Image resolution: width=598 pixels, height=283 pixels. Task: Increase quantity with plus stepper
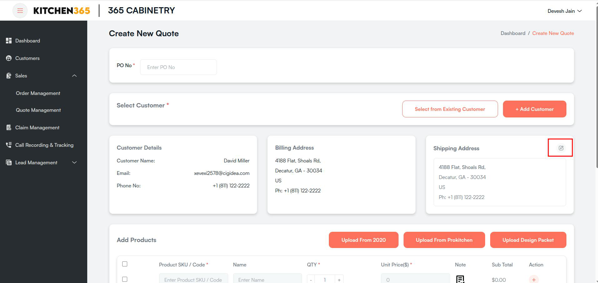(339, 280)
